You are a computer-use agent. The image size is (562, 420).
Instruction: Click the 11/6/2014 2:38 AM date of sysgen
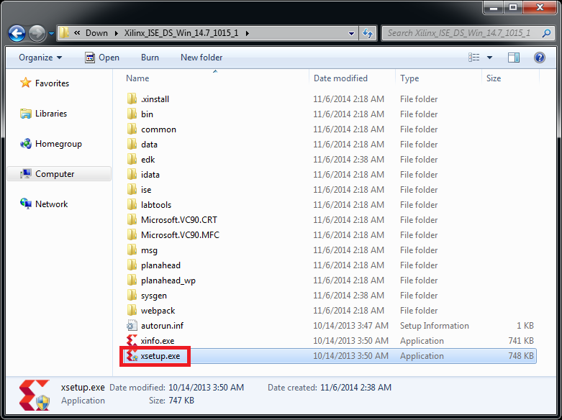348,296
